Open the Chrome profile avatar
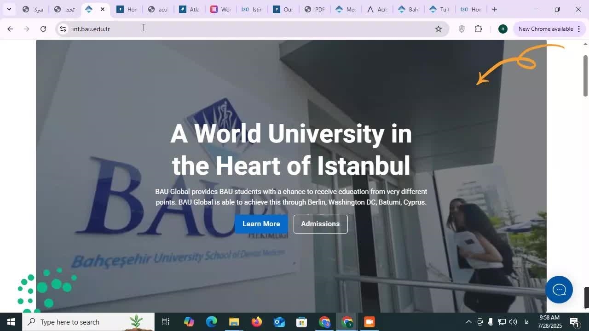This screenshot has height=331, width=589. [502, 29]
